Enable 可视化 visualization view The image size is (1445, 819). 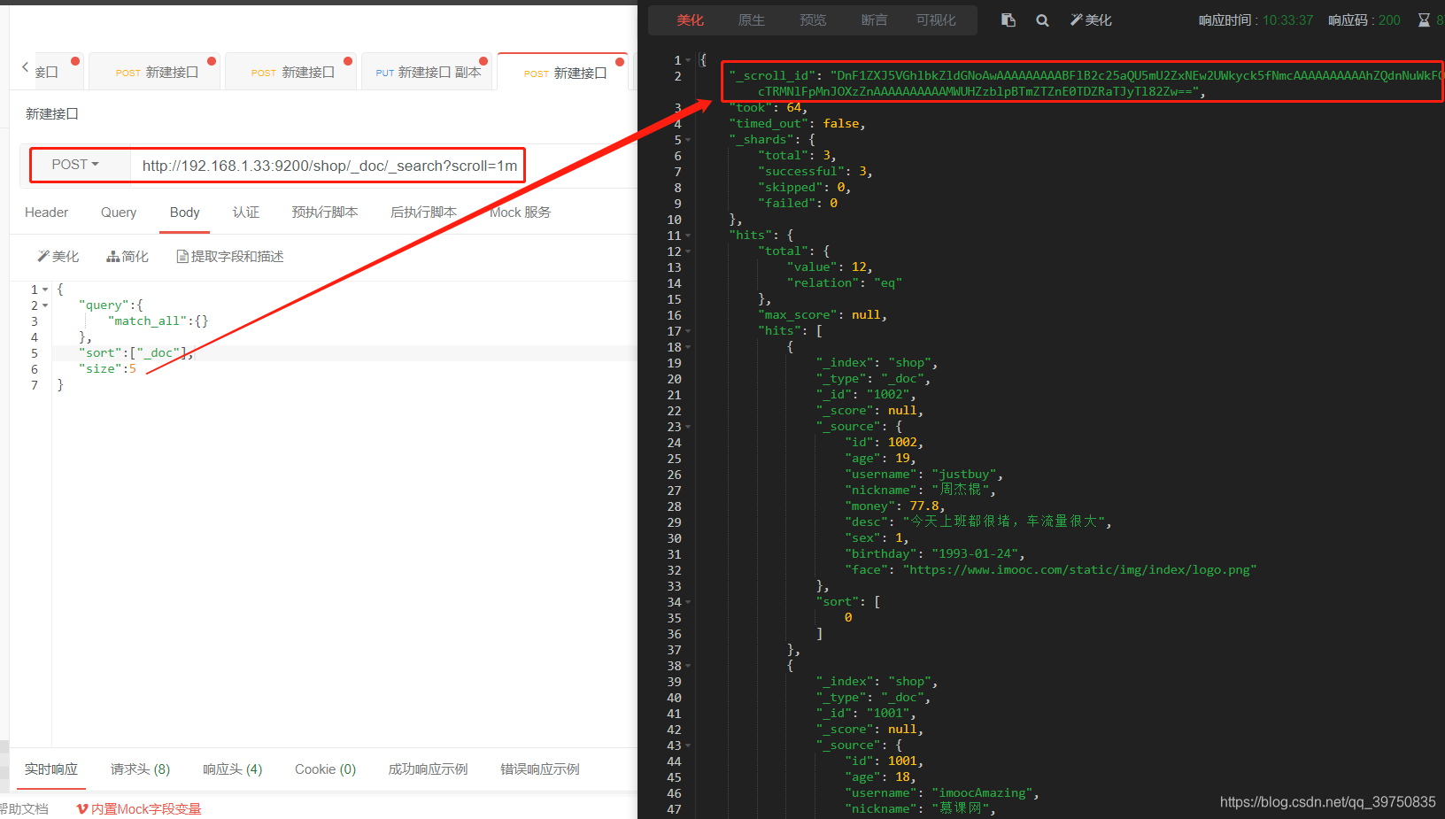pos(936,19)
